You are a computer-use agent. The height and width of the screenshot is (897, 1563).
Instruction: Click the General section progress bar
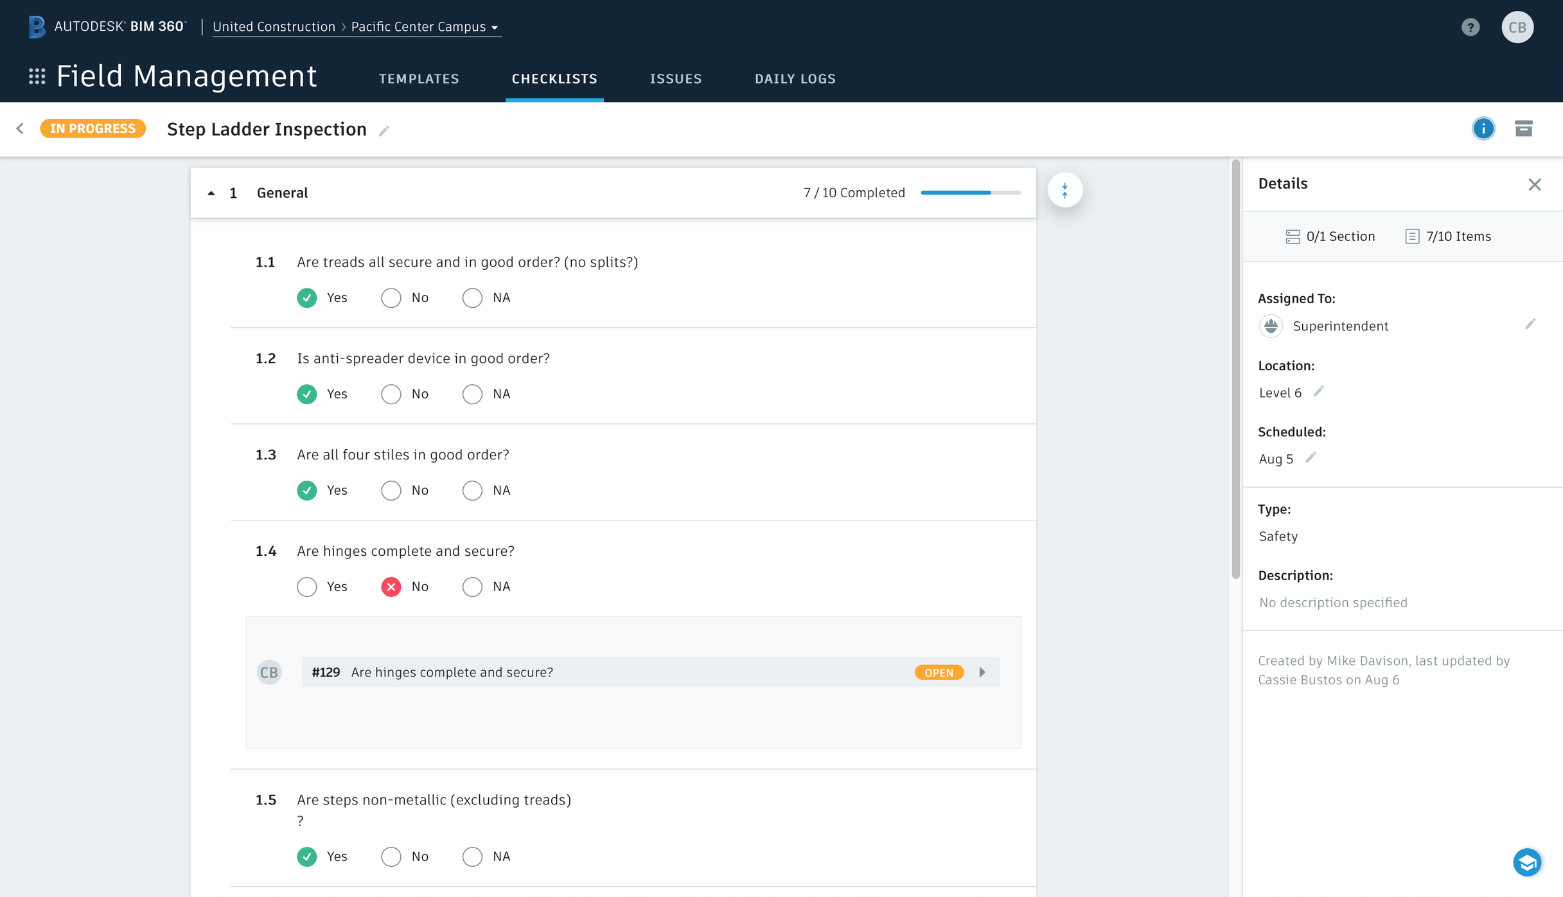pyautogui.click(x=970, y=193)
